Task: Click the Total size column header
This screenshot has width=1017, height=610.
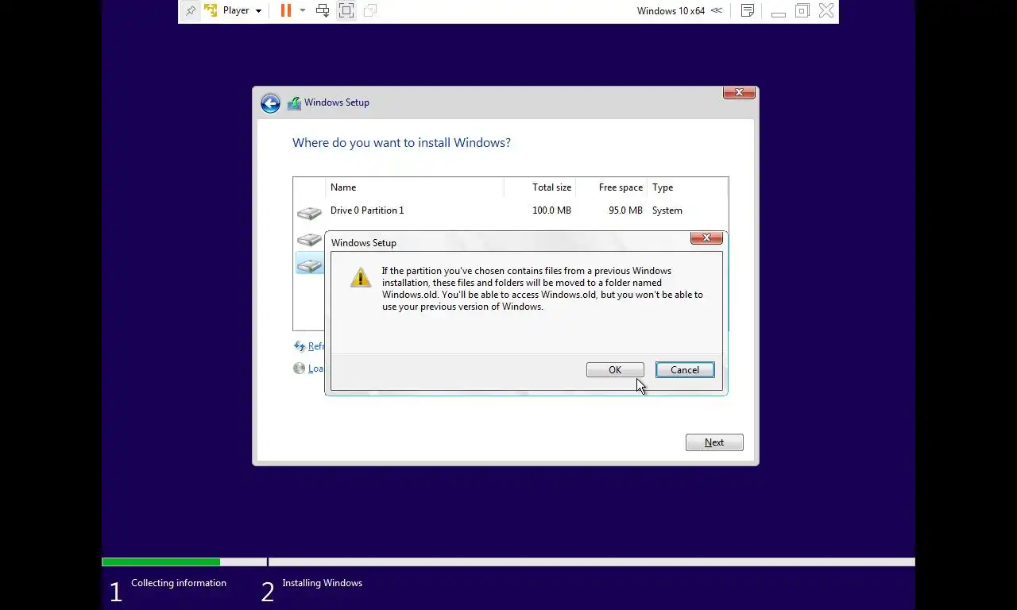Action: click(540, 187)
